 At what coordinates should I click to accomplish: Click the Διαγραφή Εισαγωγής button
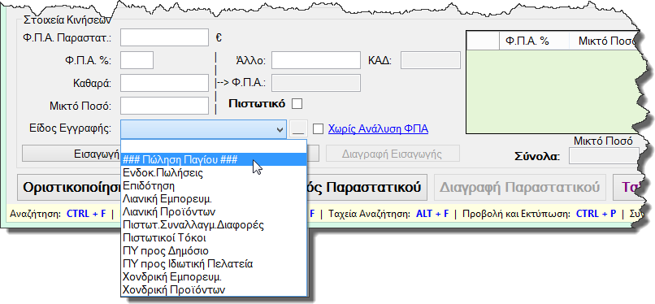(393, 154)
